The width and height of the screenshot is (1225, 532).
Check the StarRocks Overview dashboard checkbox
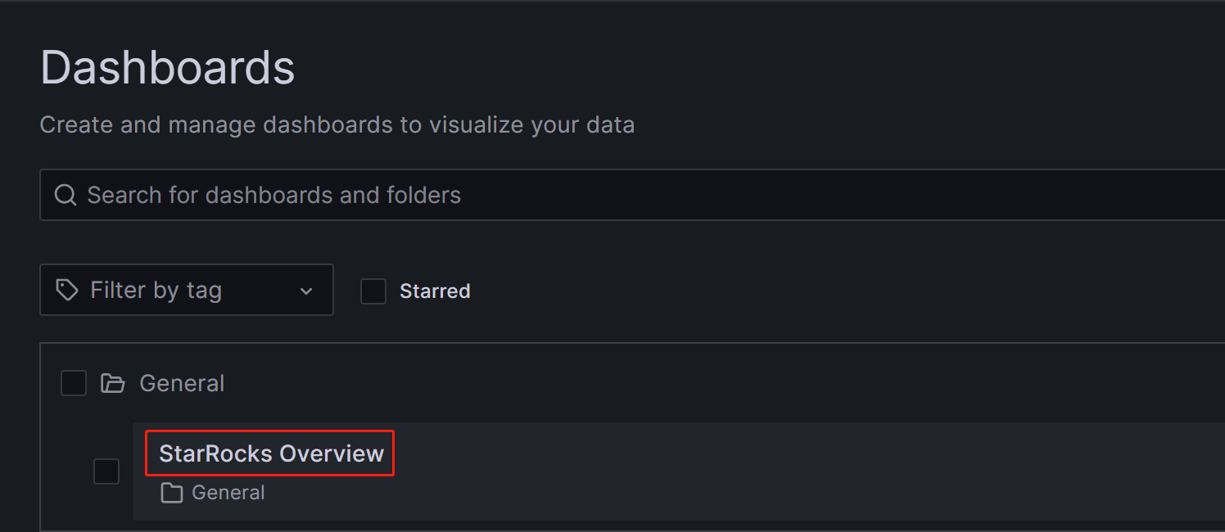point(106,471)
